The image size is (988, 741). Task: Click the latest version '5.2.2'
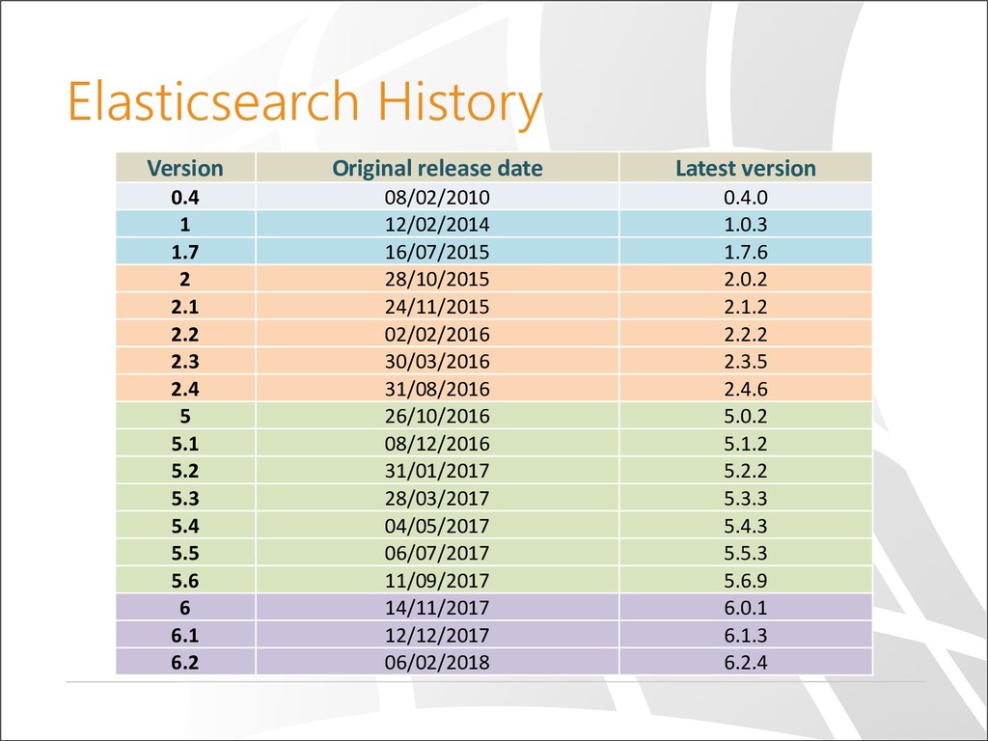746,471
